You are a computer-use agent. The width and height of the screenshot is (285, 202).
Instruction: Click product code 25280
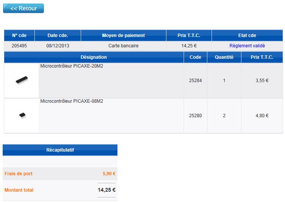click(x=195, y=116)
